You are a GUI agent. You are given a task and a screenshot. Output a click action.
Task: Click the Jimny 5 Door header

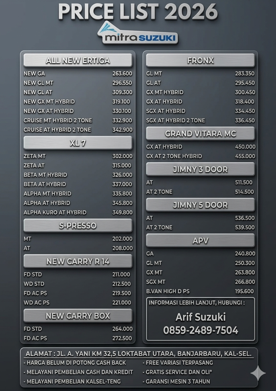[x=200, y=205]
